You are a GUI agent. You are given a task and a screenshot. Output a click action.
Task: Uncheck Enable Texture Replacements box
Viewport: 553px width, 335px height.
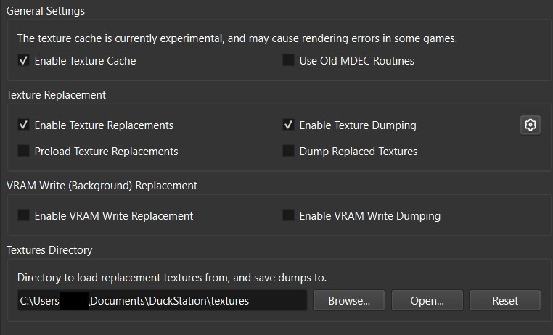point(24,125)
